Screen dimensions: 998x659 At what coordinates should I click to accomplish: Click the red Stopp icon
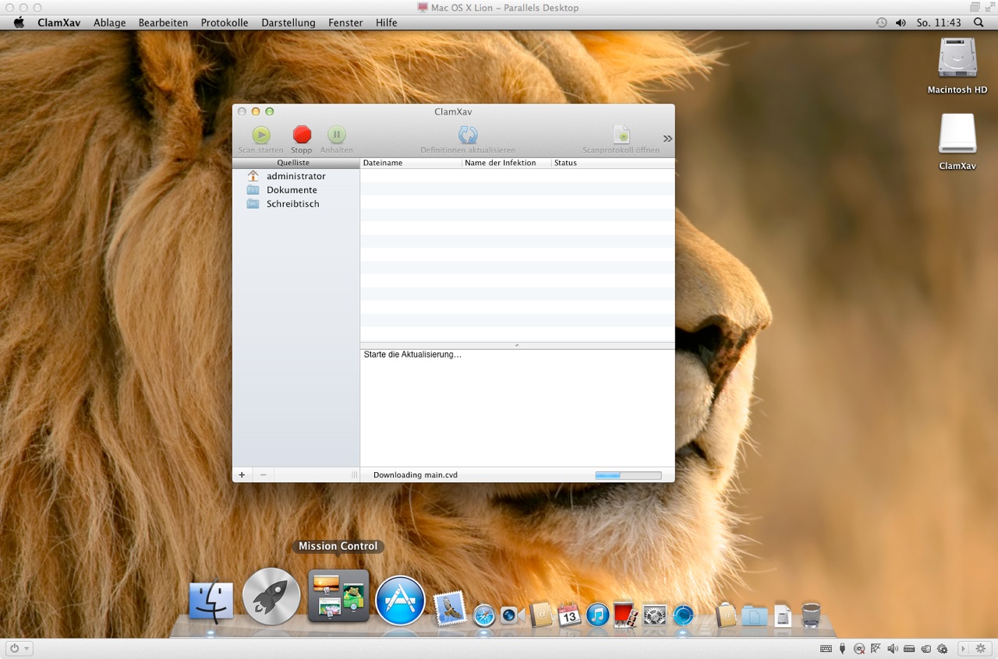pos(302,135)
